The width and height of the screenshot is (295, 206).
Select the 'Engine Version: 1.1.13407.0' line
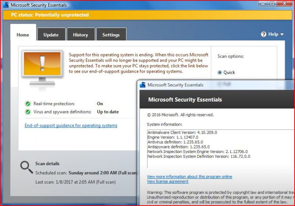[173, 137]
